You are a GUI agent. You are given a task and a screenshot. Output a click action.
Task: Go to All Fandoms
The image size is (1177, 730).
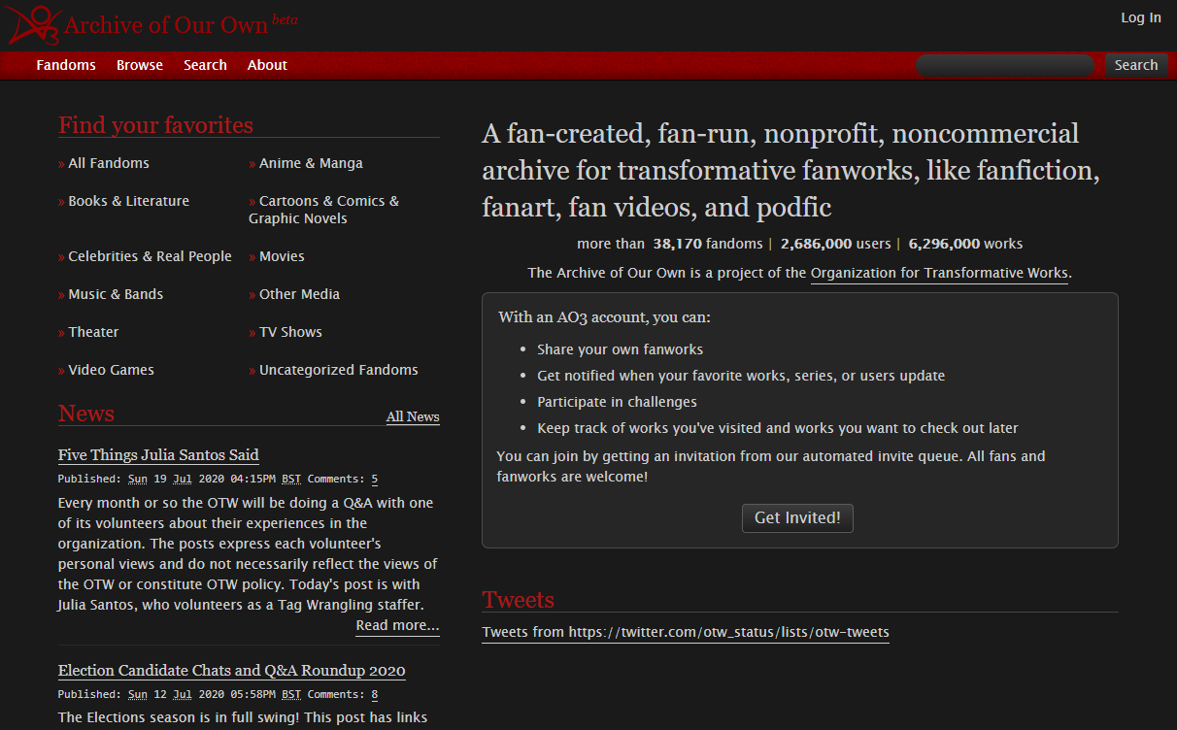tap(109, 163)
